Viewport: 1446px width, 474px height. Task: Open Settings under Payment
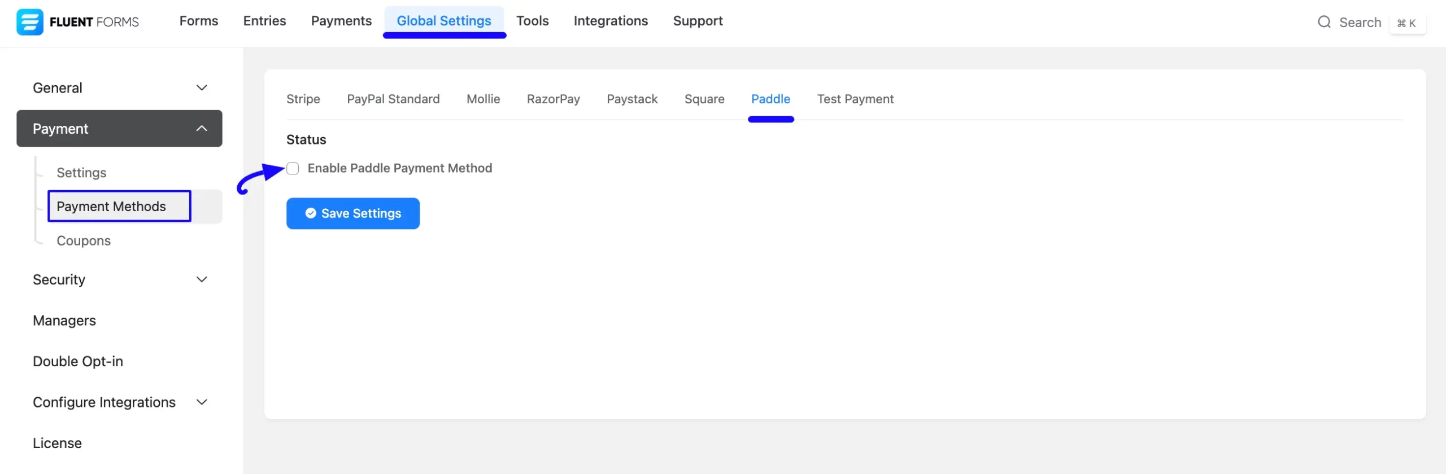(x=81, y=173)
